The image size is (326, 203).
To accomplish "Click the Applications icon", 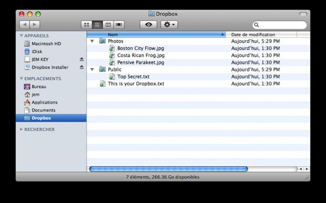I will 27,102.
